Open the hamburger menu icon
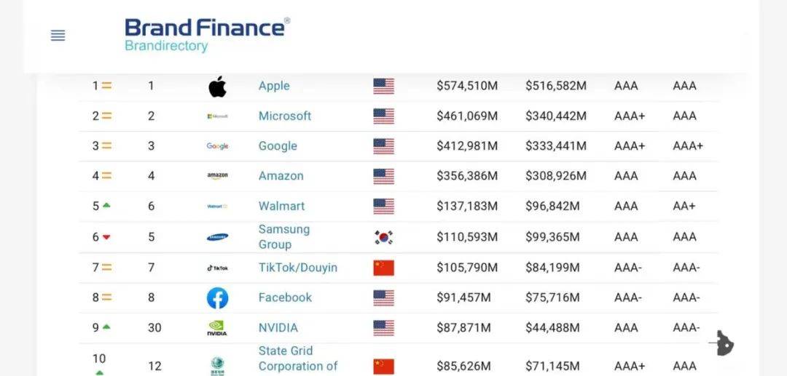This screenshot has width=787, height=376. coord(58,36)
